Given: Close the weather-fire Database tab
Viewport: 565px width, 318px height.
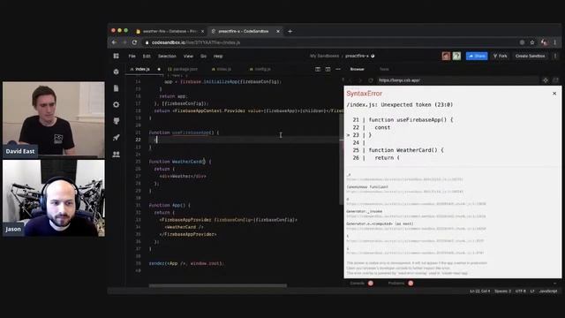Looking at the screenshot, I should pos(202,32).
